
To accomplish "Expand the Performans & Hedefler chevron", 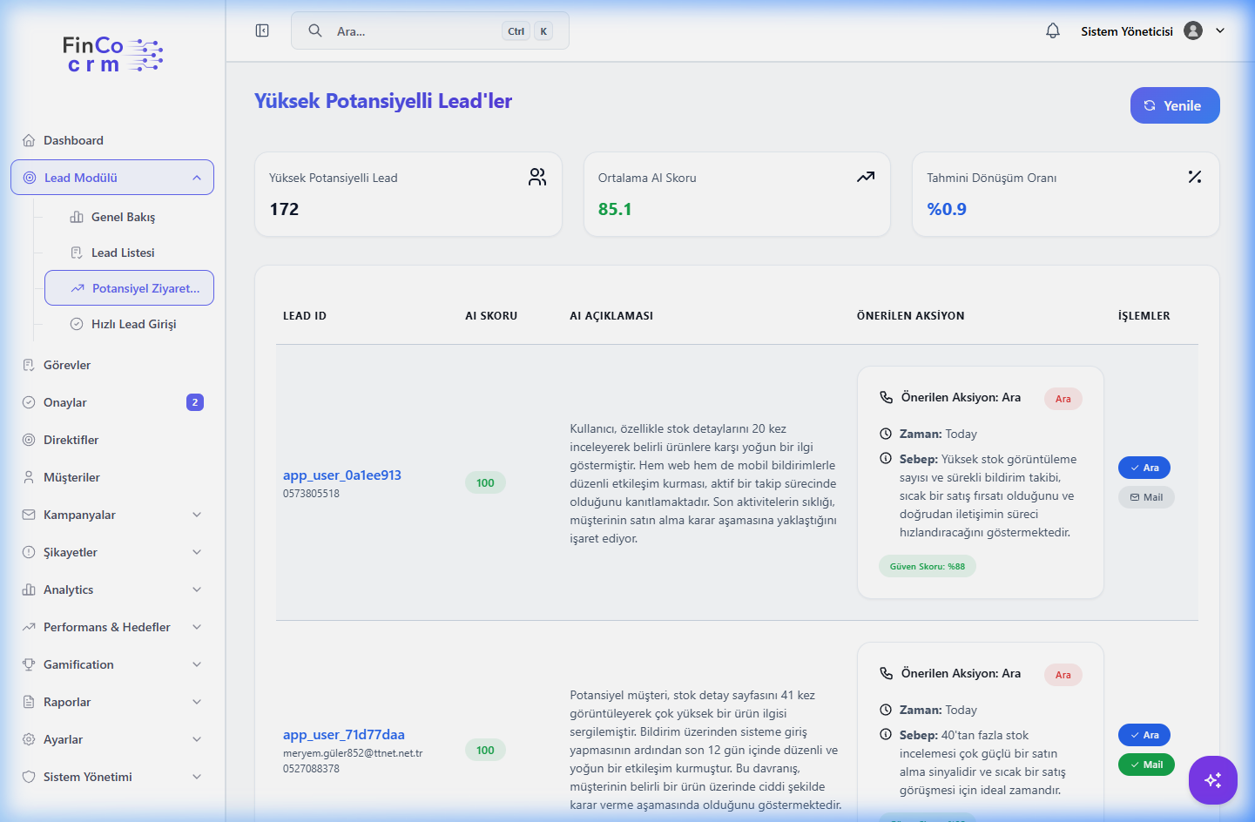I will [x=197, y=627].
